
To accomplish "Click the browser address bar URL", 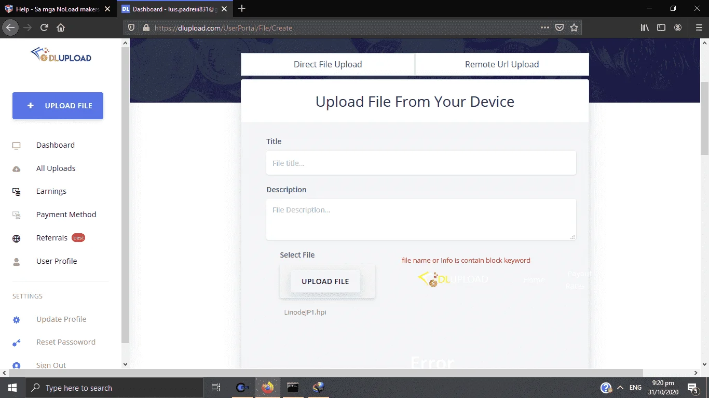I will tap(223, 28).
